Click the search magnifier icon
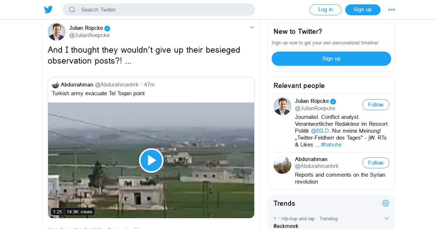Viewport: 437px width, 229px height. (72, 10)
